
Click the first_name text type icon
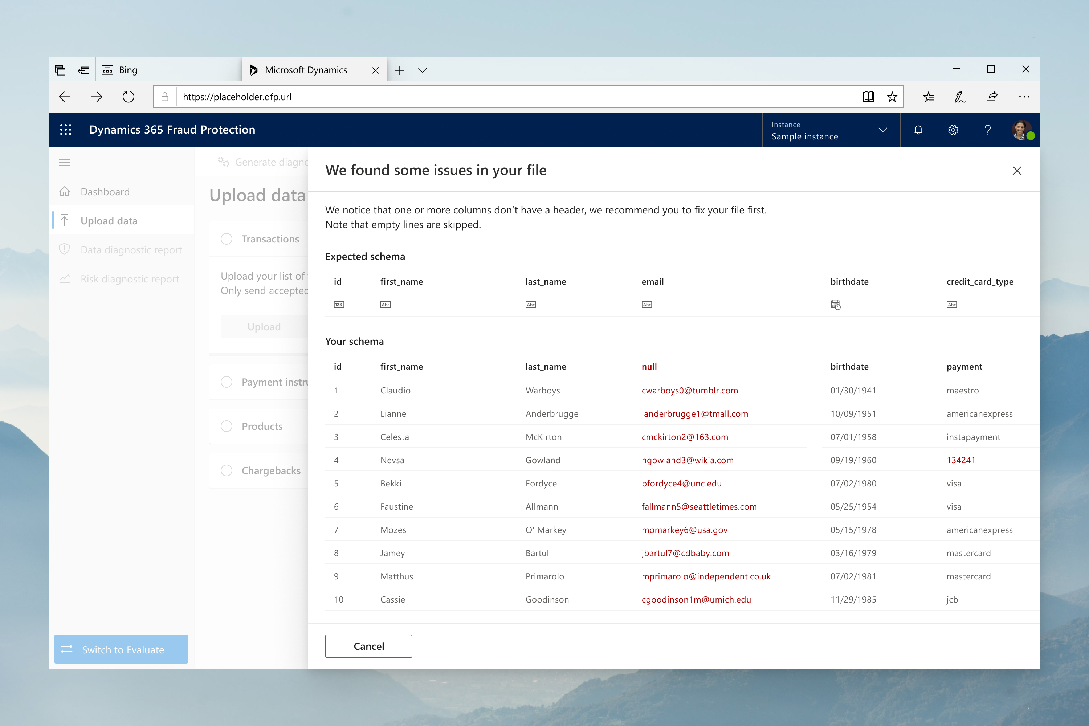tap(386, 305)
